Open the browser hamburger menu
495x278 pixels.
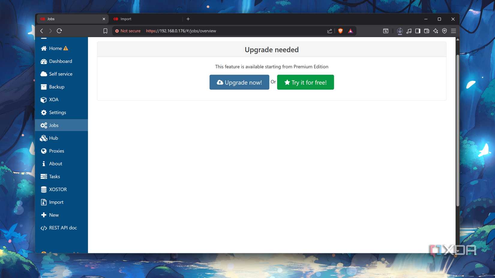point(454,31)
